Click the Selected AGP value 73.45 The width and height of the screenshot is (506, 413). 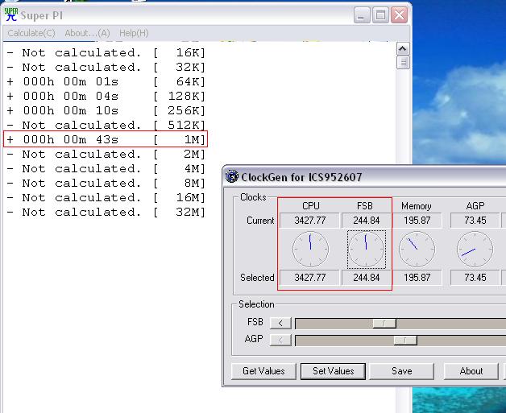(475, 278)
